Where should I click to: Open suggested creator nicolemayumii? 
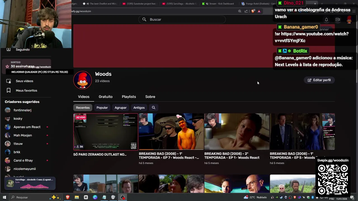coord(25,169)
